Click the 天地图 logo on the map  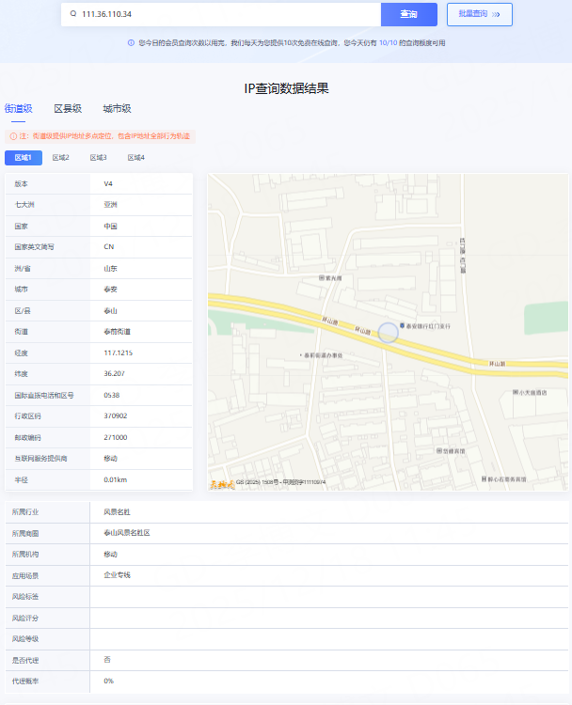[222, 483]
